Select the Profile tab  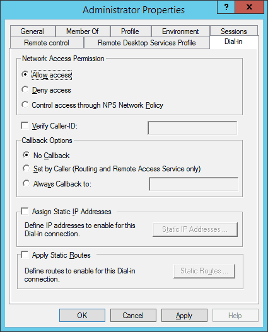(130, 31)
